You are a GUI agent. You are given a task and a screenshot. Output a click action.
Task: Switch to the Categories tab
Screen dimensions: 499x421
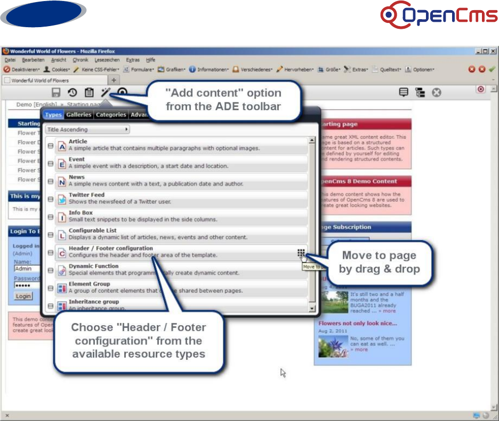pos(111,114)
